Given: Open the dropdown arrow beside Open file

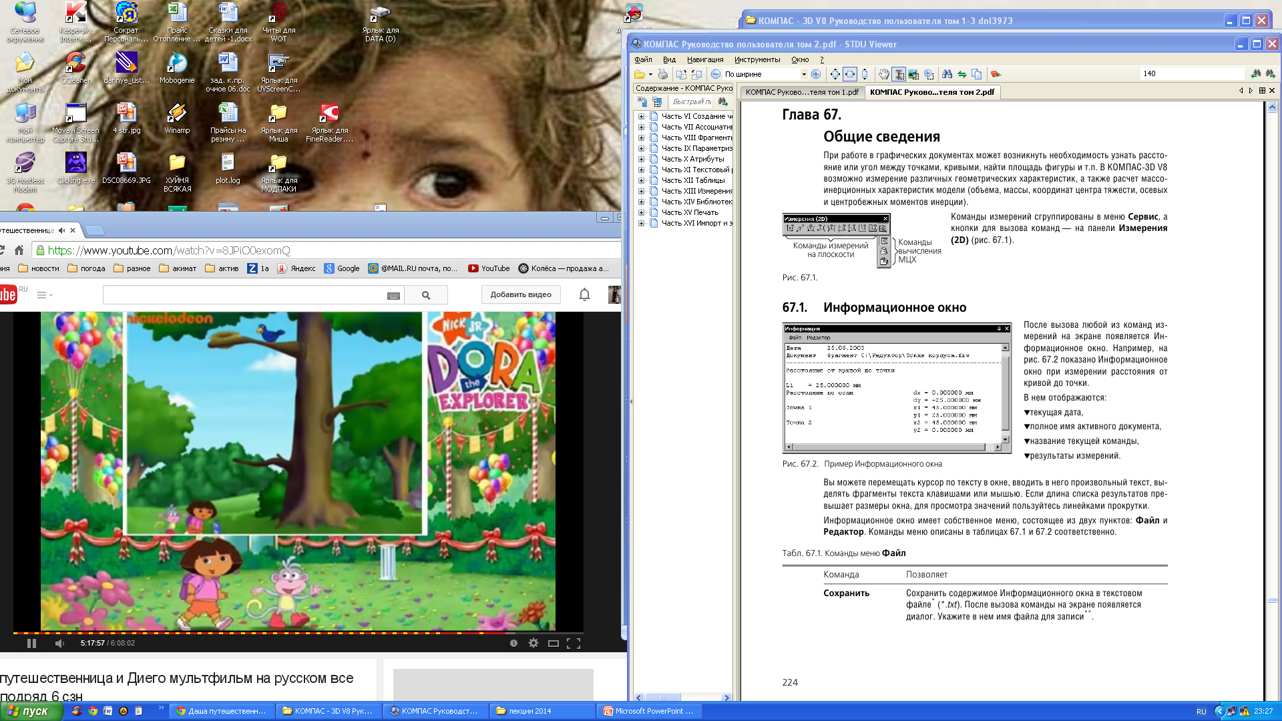Looking at the screenshot, I should click(650, 74).
